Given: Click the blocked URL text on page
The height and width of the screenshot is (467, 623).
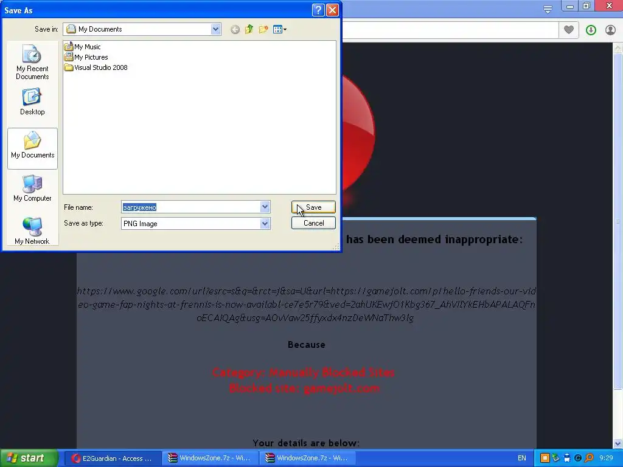Looking at the screenshot, I should pos(306,305).
